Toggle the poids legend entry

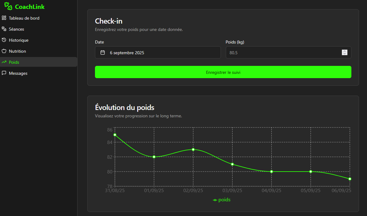pyautogui.click(x=222, y=200)
